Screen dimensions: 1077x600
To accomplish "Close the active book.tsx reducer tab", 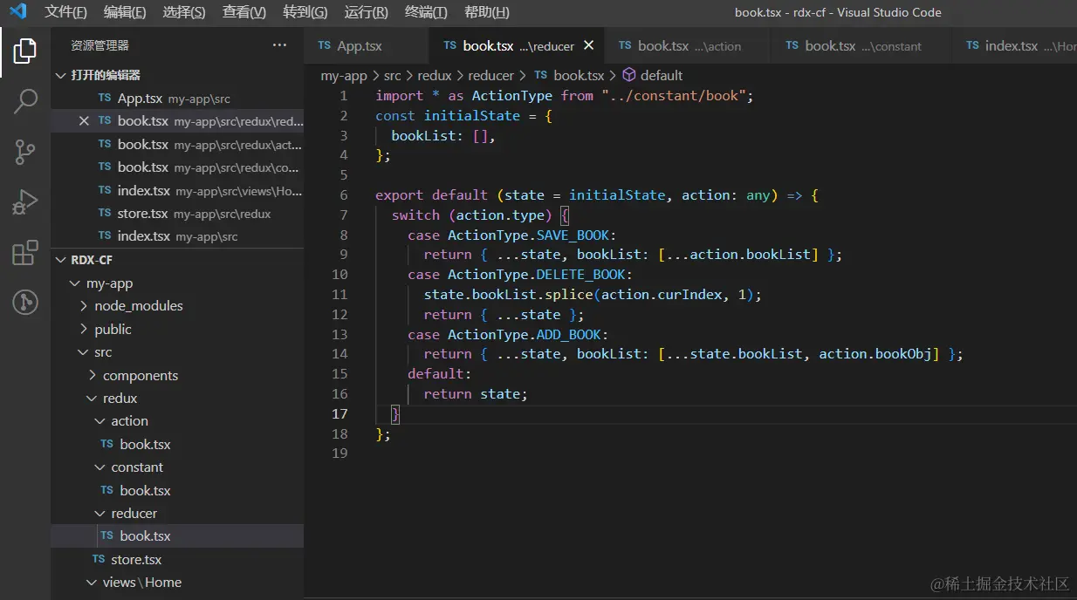I will pyautogui.click(x=589, y=46).
